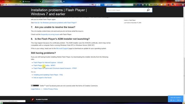The width and height of the screenshot is (185, 104).
Task: Open the frequently occurring issues link
Action: 50,34
